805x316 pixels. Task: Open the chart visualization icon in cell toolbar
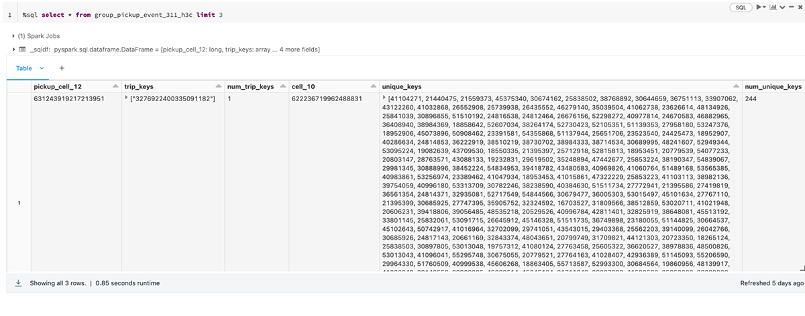click(771, 7)
